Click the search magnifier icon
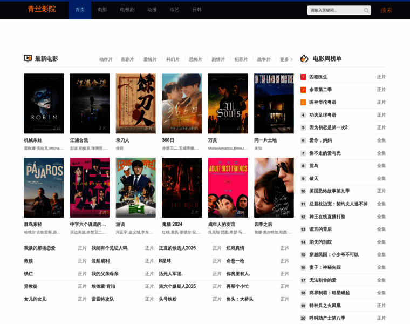The width and height of the screenshot is (410, 324). pyautogui.click(x=366, y=10)
